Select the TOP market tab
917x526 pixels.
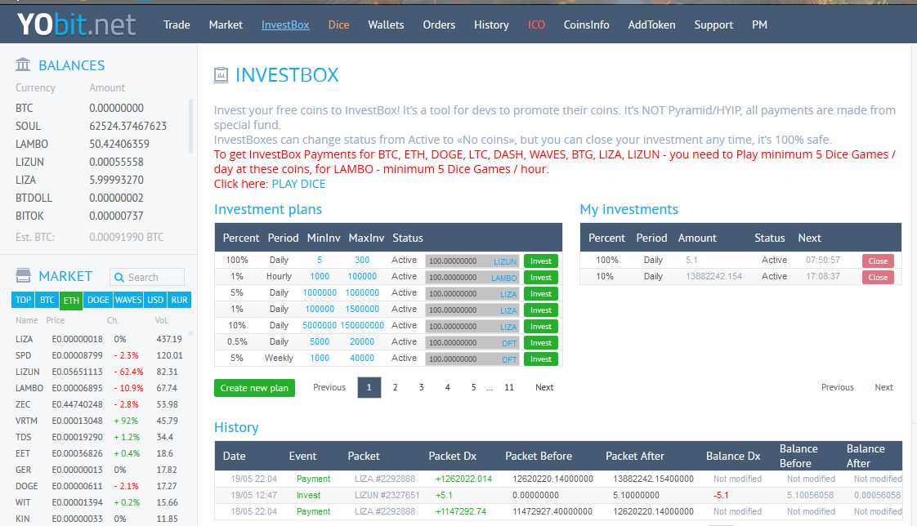tap(23, 300)
